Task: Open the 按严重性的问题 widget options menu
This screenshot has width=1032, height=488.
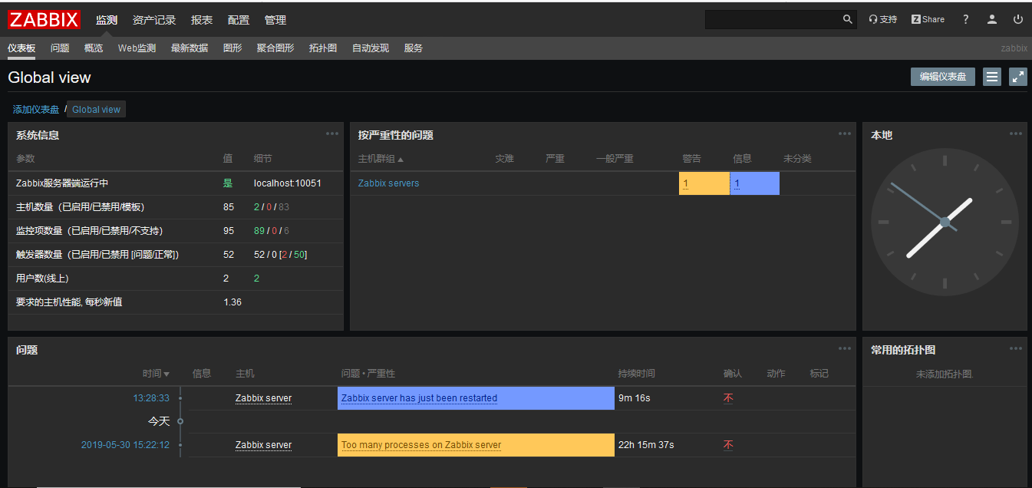Action: pyautogui.click(x=845, y=134)
